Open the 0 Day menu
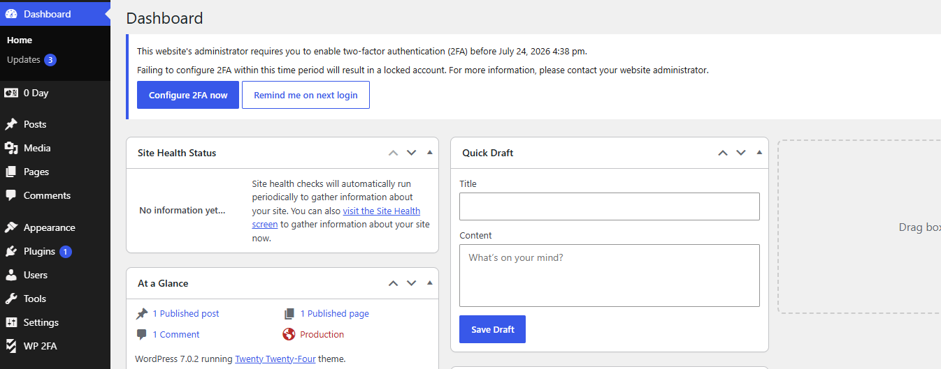 (55, 93)
